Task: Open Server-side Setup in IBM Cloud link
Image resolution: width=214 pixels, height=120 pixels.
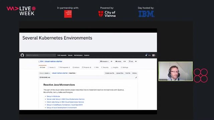Action: point(66,99)
